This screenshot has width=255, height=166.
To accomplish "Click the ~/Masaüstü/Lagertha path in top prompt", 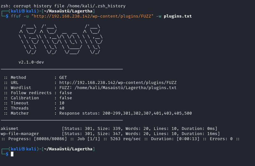I will (68, 11).
